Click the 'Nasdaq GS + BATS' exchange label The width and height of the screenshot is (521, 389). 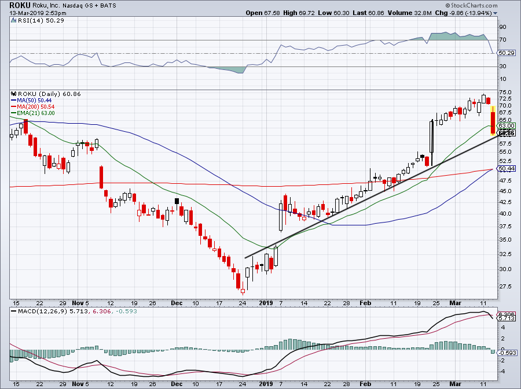[x=88, y=5]
